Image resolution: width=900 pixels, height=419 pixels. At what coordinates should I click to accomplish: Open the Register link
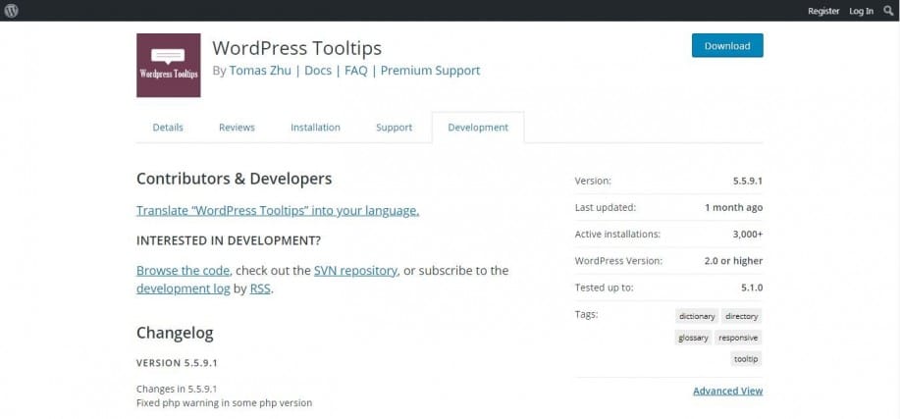click(823, 11)
